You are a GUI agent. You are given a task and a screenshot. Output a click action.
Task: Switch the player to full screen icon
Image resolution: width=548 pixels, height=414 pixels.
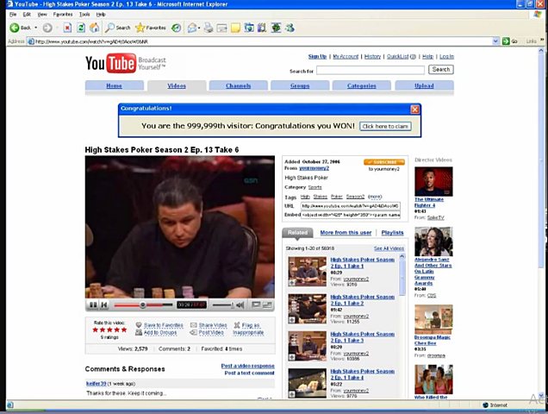coord(267,304)
